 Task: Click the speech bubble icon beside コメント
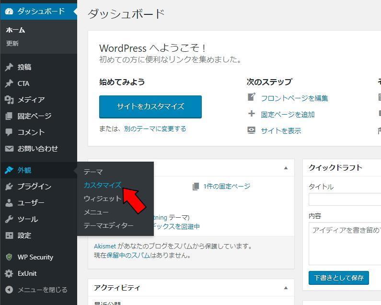coord(9,132)
